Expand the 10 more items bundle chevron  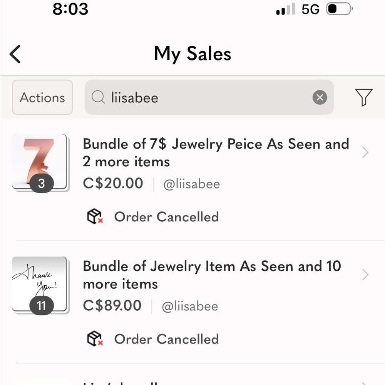point(365,275)
